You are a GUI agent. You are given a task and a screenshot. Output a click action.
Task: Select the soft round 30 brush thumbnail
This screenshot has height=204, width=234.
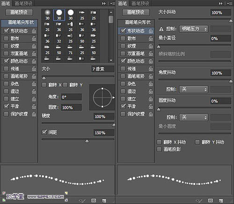(x=47, y=15)
